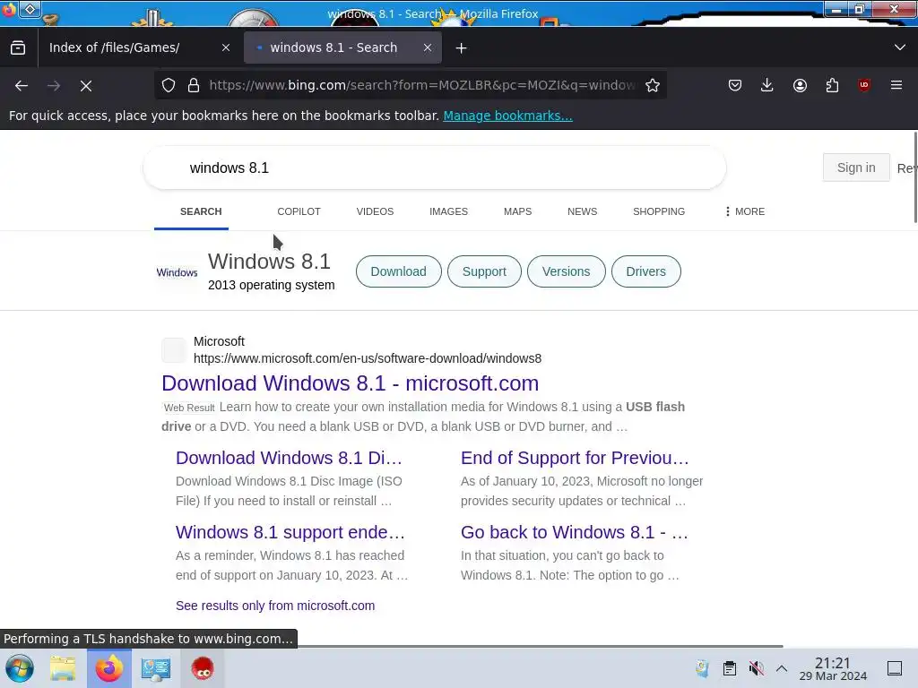Expand the MORE menu on Bing
Screen dimensions: 918x688
[x=745, y=211]
